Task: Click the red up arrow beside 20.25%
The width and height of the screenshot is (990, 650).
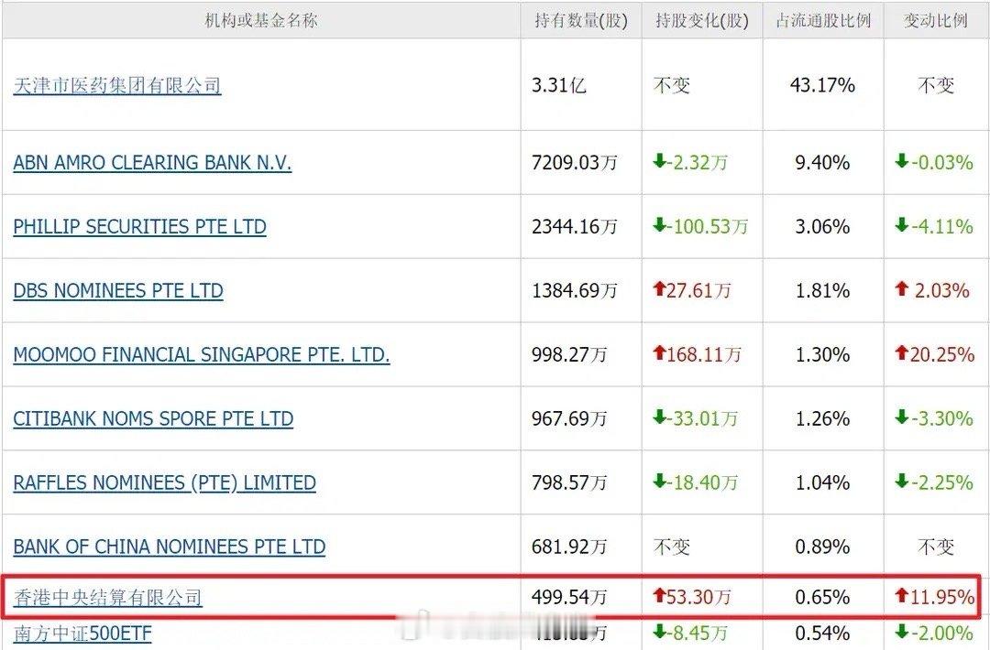Action: pyautogui.click(x=904, y=354)
